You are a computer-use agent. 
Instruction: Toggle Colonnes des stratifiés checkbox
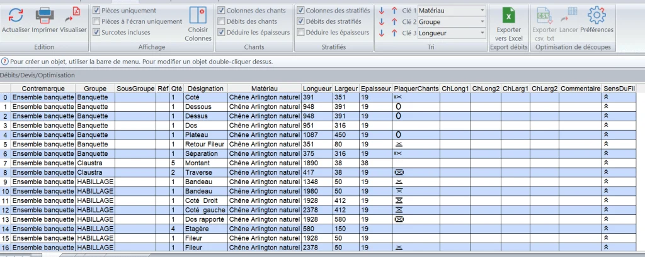coord(300,10)
